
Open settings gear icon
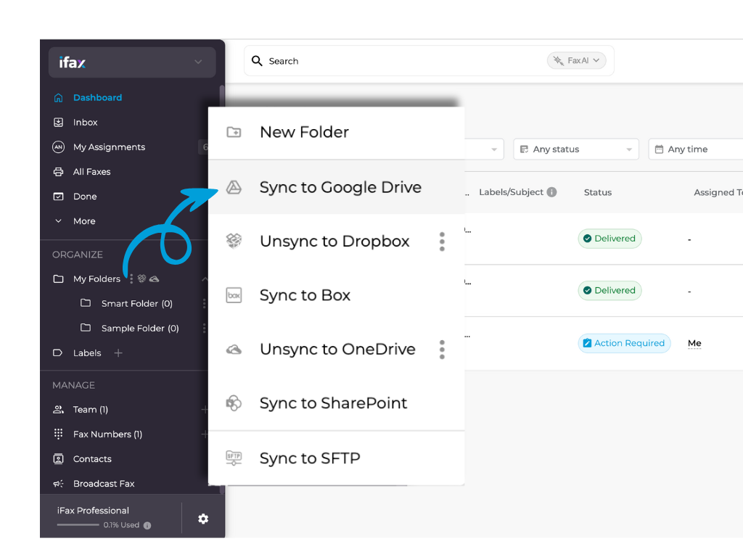coord(203,519)
